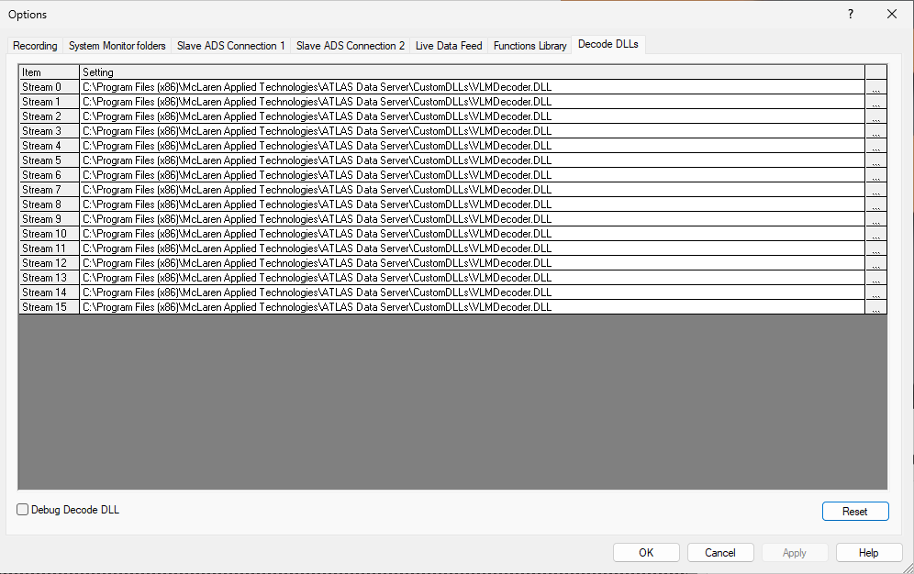
Task: Open the file picker for Stream 10
Action: click(875, 233)
